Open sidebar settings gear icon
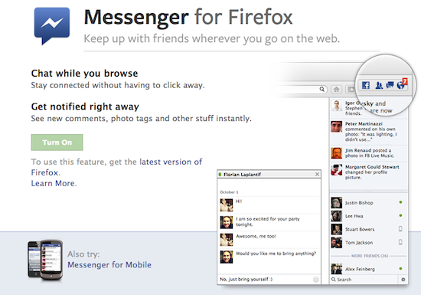This screenshot has height=295, width=421. pyautogui.click(x=403, y=280)
